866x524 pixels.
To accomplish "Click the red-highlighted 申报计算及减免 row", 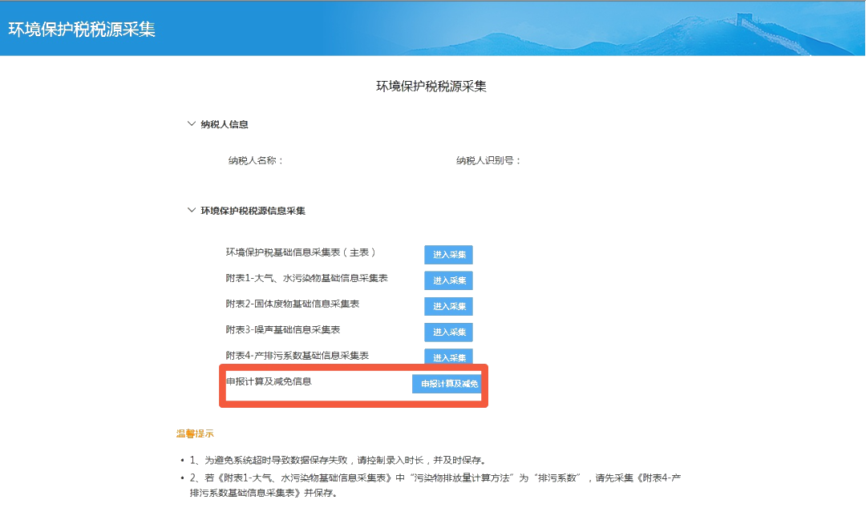I will pyautogui.click(x=353, y=384).
